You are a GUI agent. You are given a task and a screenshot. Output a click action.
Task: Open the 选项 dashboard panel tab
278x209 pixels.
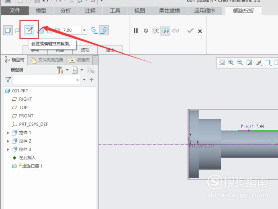tap(85, 50)
